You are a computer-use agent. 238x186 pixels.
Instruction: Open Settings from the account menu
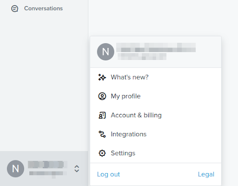point(156,153)
